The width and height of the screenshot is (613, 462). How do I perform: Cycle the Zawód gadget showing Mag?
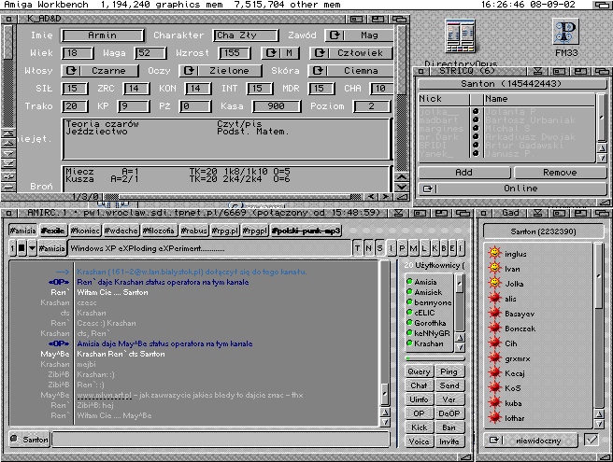click(x=359, y=35)
